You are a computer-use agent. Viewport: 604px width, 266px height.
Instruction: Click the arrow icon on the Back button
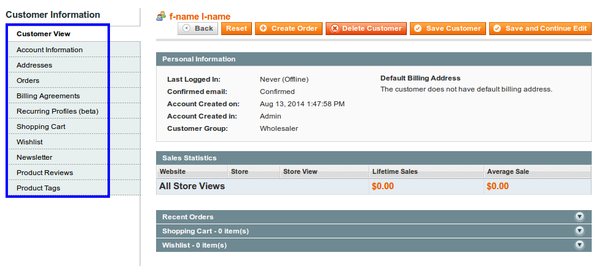[186, 28]
